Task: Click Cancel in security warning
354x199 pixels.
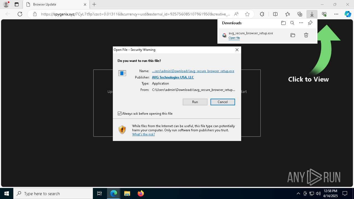Action: (223, 102)
